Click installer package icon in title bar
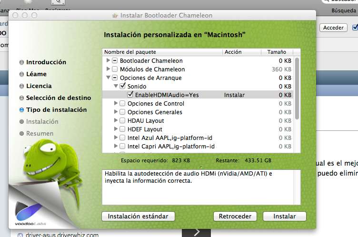Image resolution: width=358 pixels, height=237 pixels. (x=115, y=16)
